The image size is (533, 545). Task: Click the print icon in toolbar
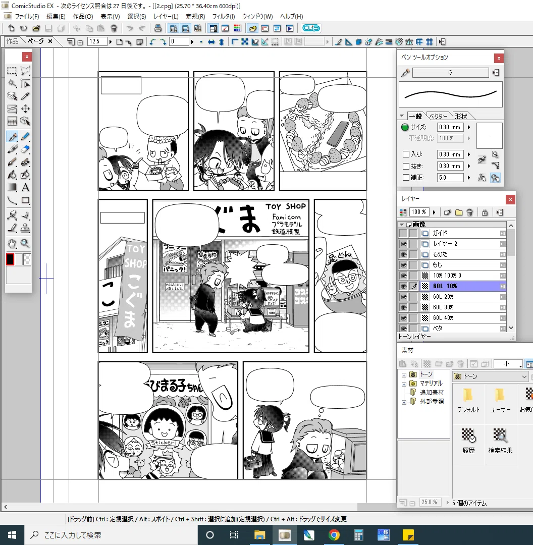157,28
